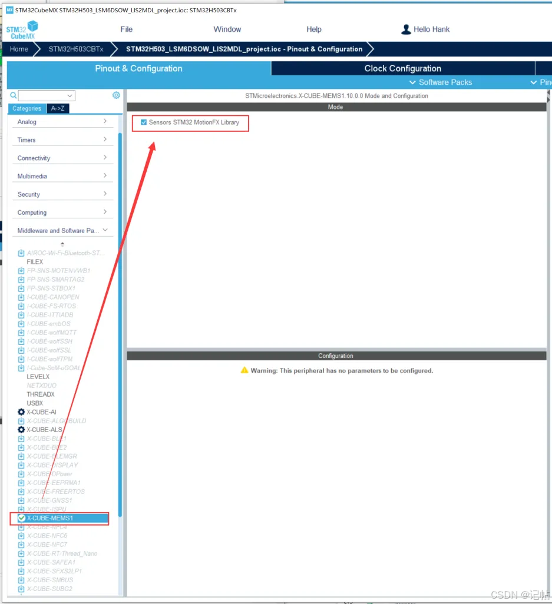Screen dimensions: 552x604
Task: Click the project.ioc Pinout & Configuration breadcrumb
Action: tap(244, 49)
